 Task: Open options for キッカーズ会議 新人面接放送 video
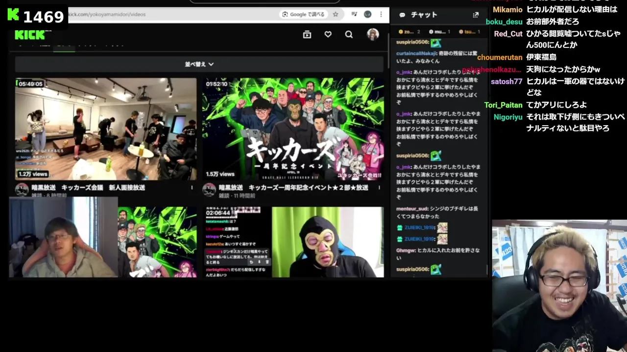[192, 188]
